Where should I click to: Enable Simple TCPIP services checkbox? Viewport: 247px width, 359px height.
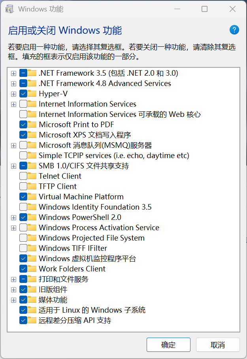tap(23, 155)
